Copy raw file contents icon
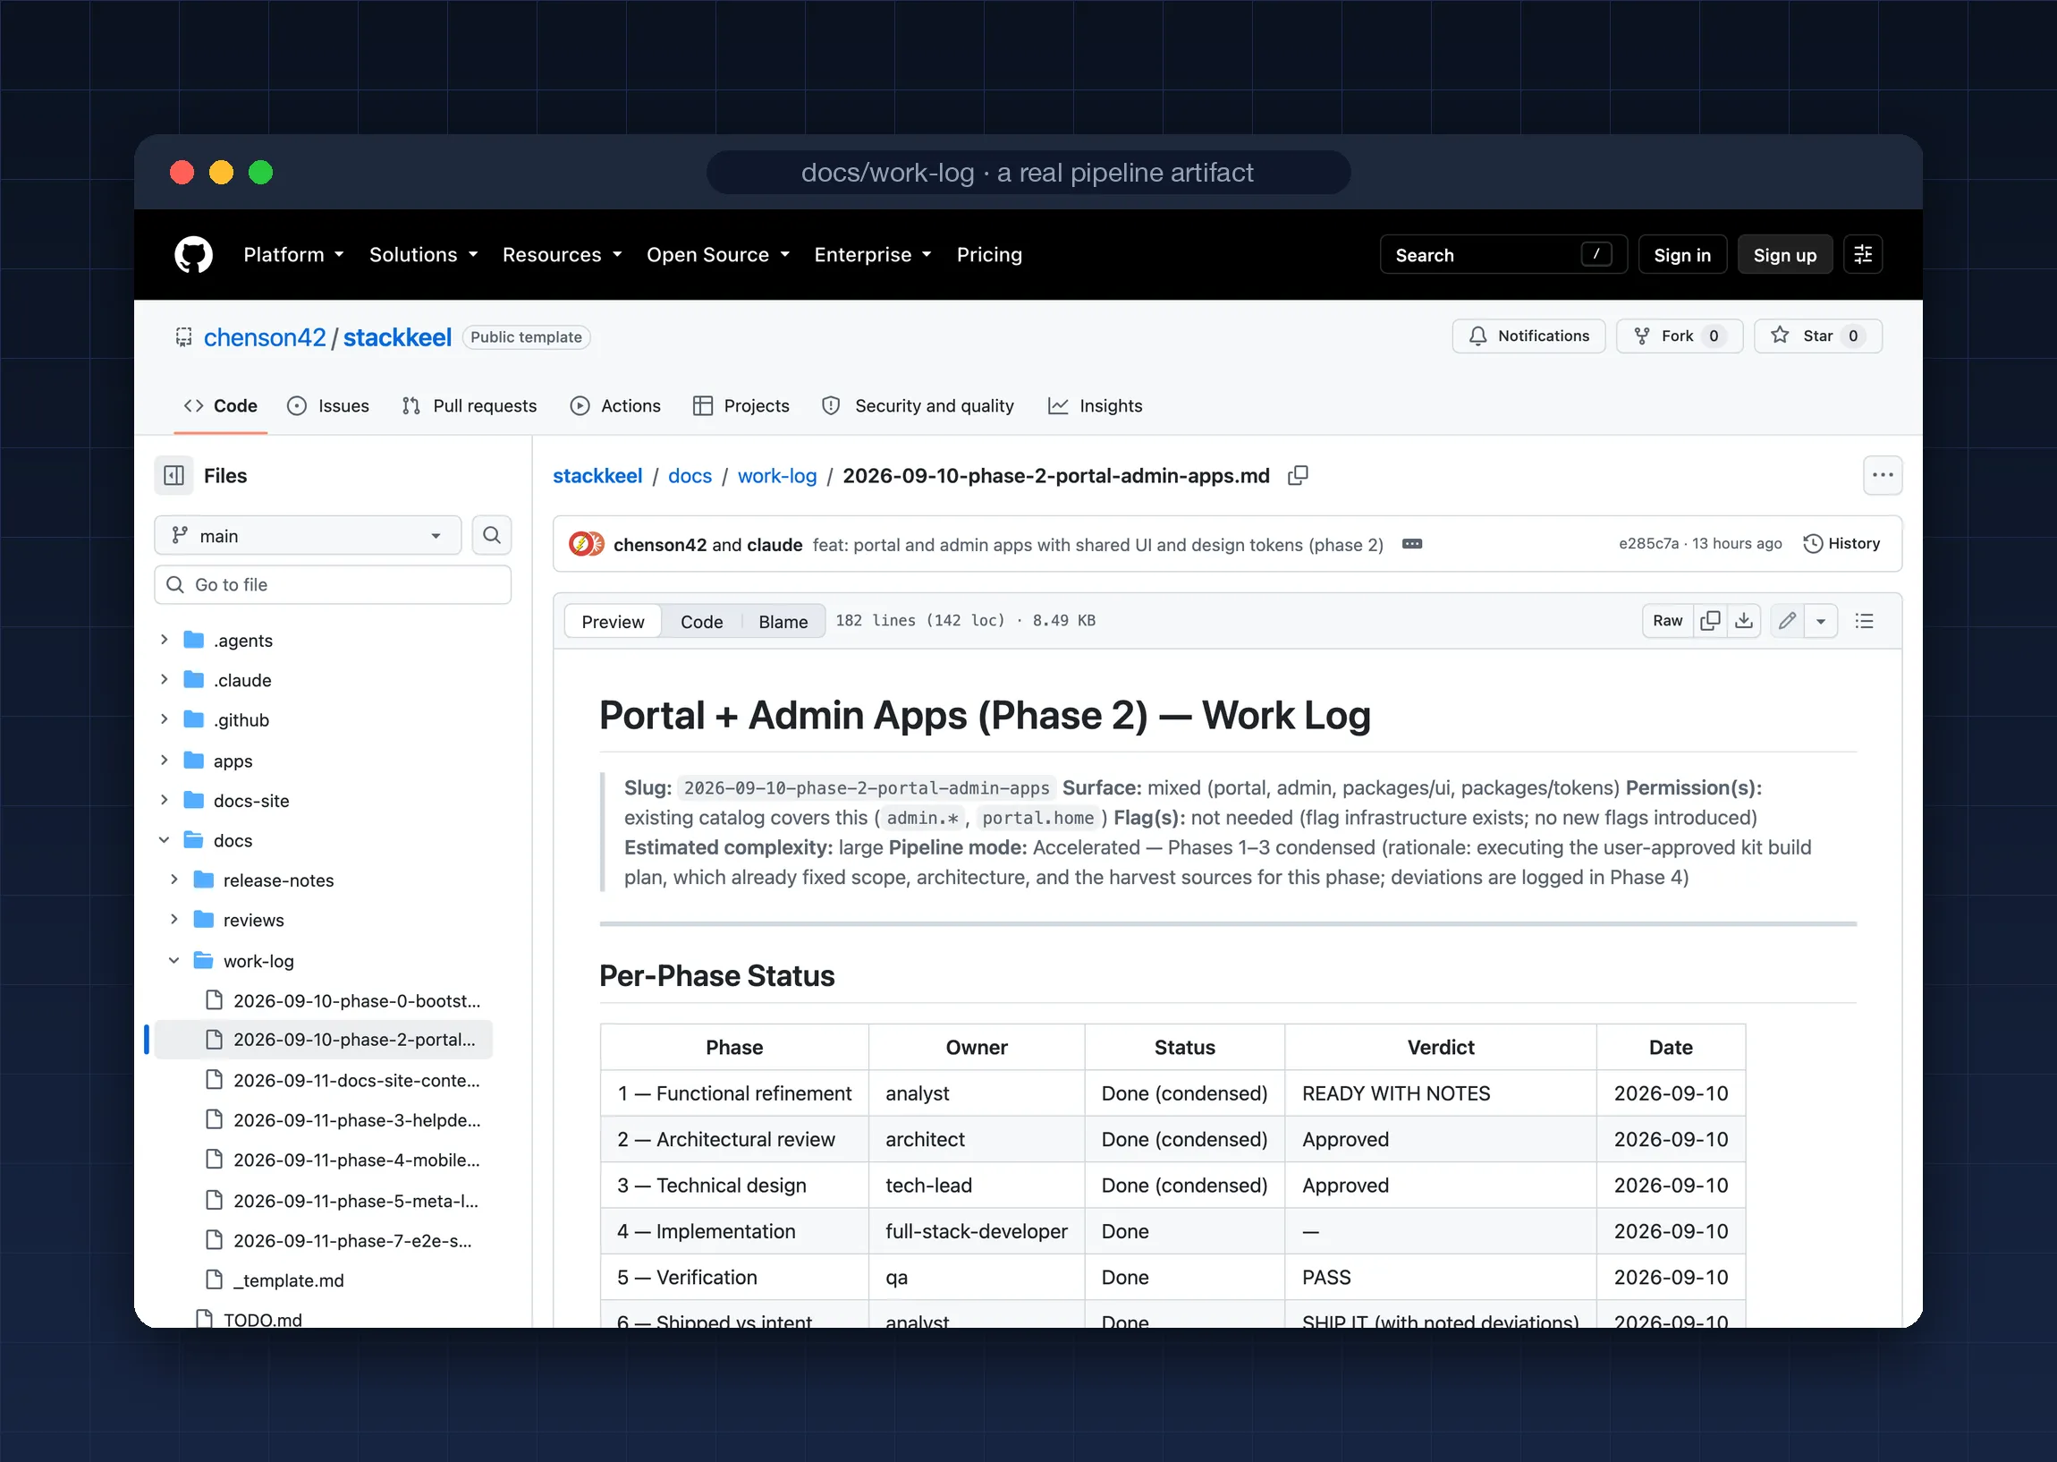 coord(1710,620)
